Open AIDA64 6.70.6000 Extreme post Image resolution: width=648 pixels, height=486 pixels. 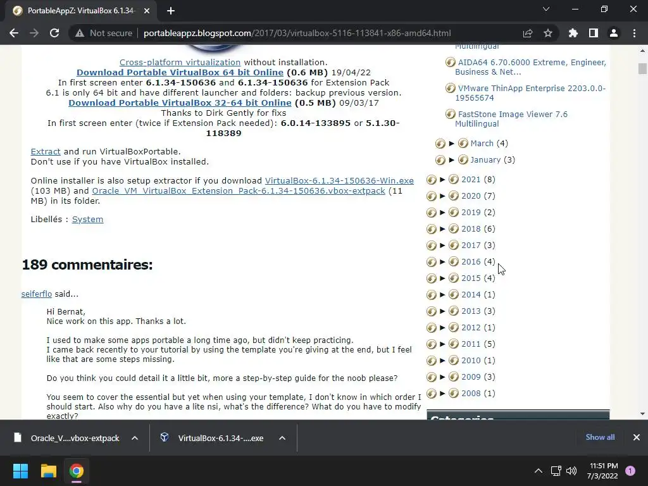point(531,67)
